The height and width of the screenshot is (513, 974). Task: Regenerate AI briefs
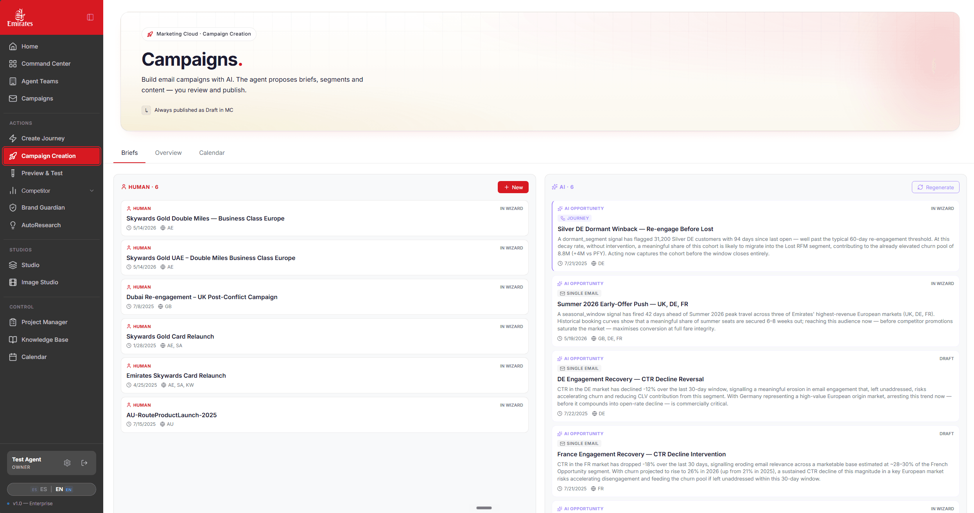point(935,187)
